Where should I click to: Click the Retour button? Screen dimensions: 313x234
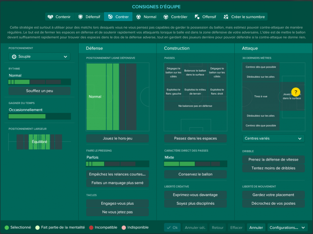point(218,228)
